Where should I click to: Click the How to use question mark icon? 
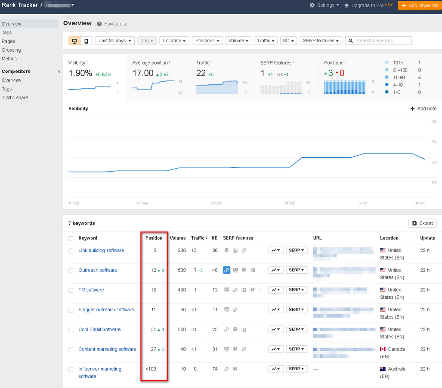[x=99, y=24]
